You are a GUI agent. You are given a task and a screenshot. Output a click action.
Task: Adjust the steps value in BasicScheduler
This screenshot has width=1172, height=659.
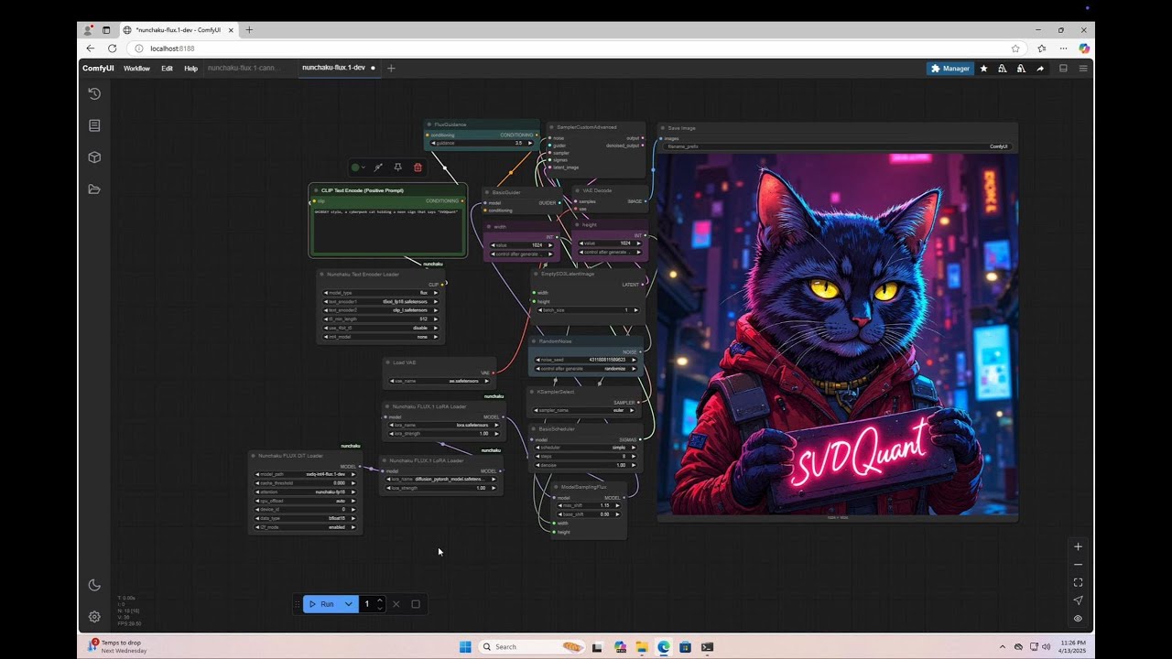click(586, 456)
